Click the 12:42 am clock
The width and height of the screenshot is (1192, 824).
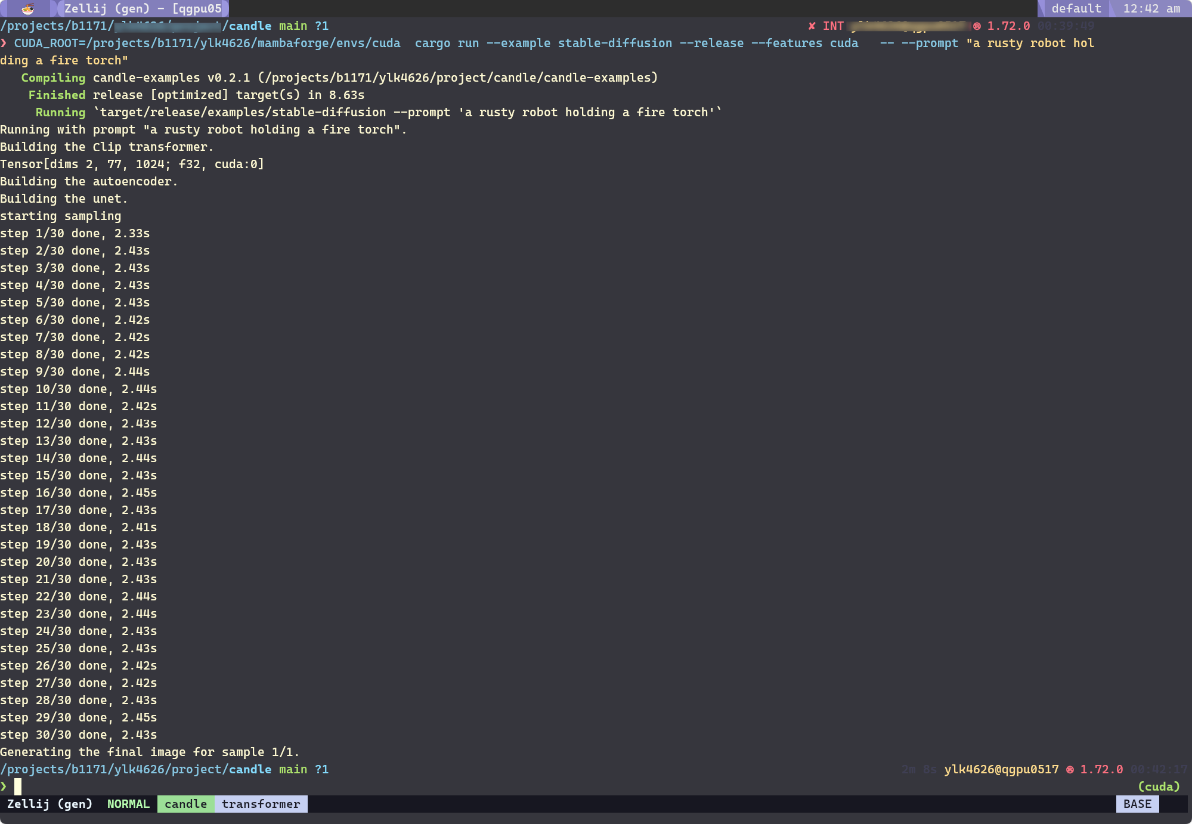coord(1151,8)
